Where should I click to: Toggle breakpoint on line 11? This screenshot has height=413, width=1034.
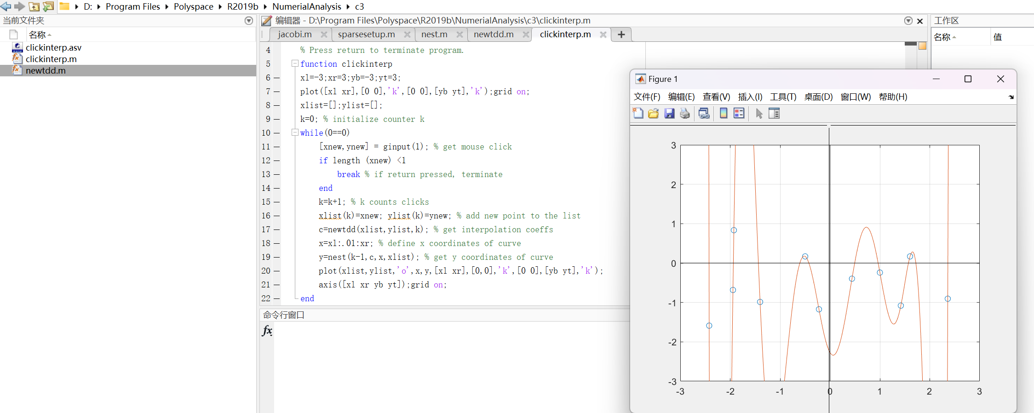[x=276, y=147]
